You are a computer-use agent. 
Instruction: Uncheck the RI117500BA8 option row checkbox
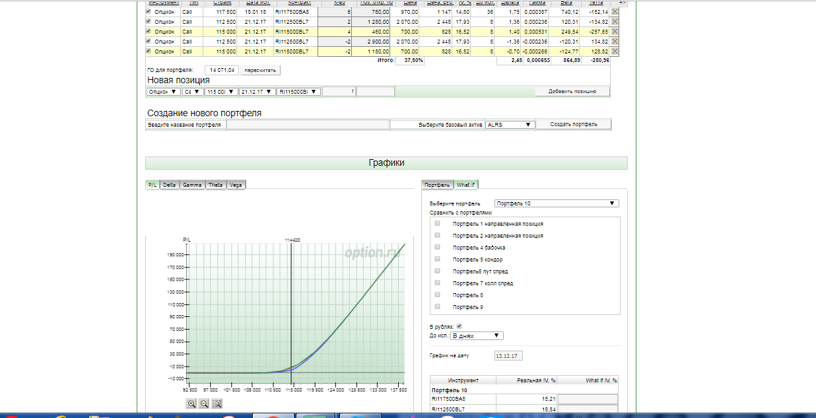148,12
